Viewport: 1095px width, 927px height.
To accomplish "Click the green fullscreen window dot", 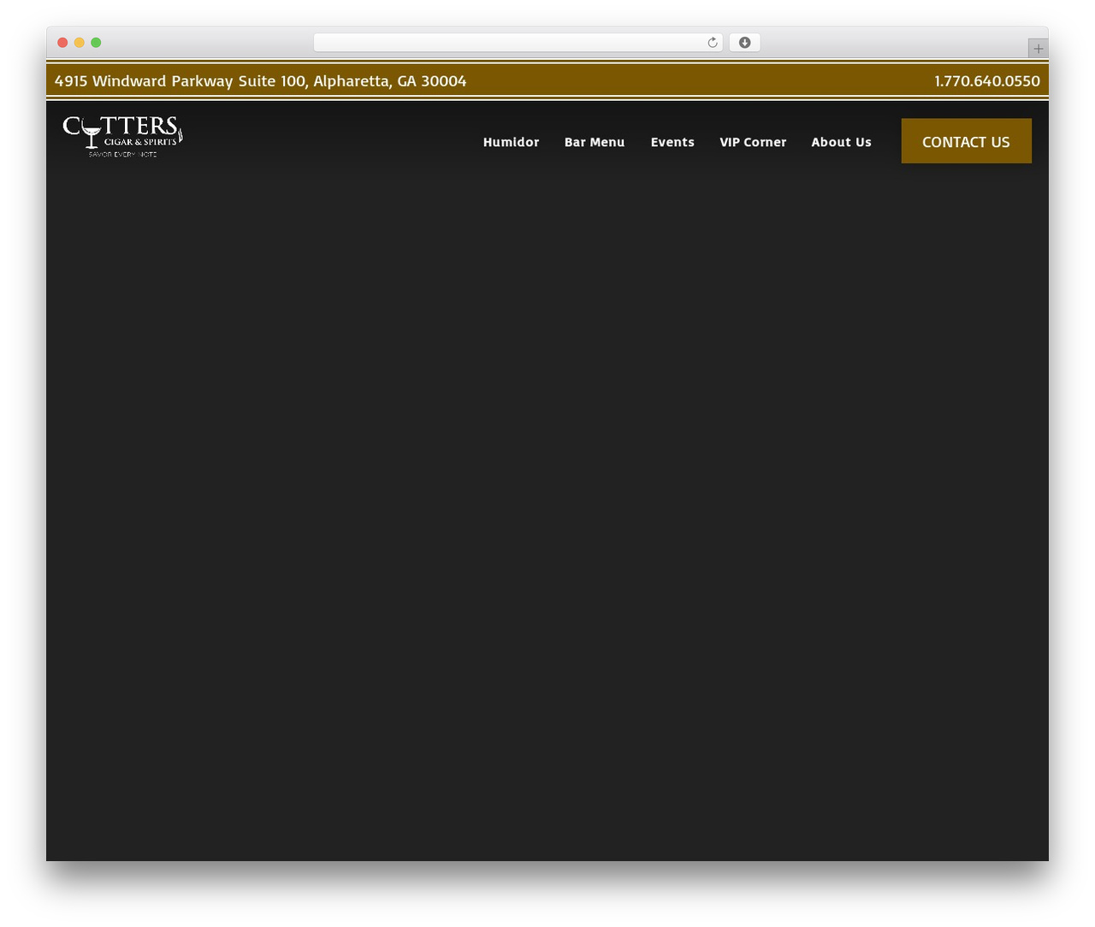I will 96,43.
